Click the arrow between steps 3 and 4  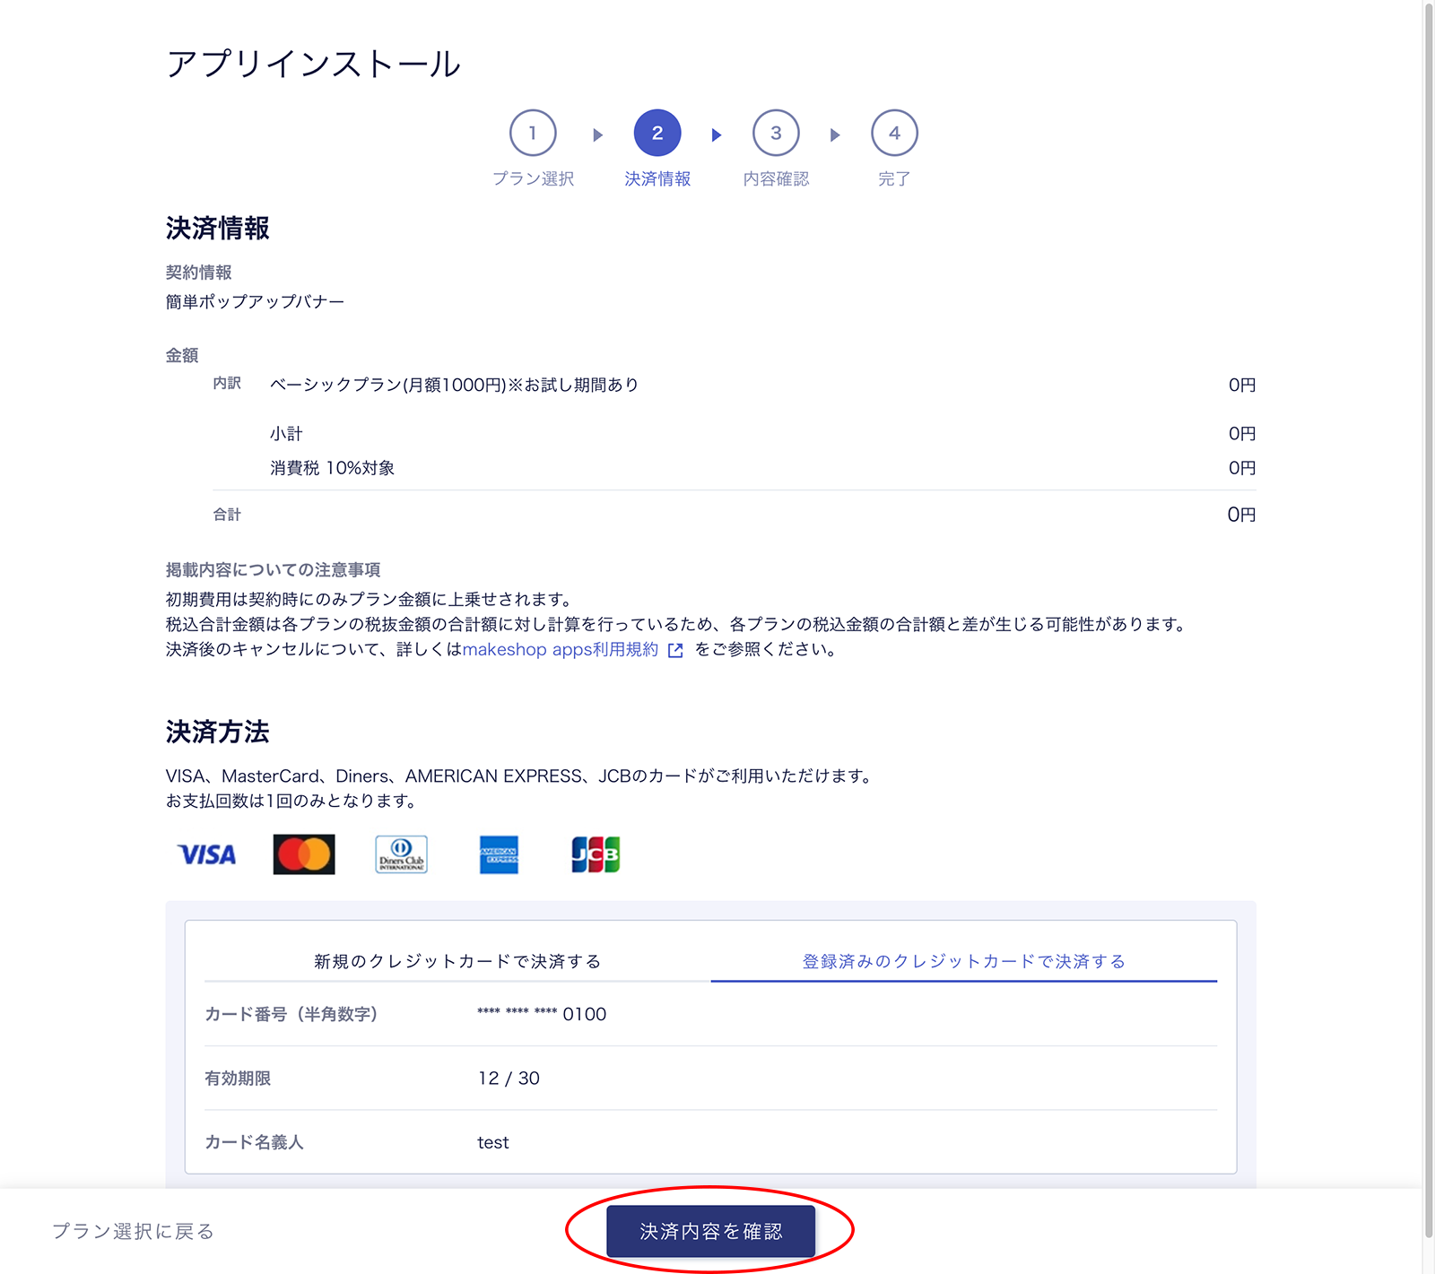pos(835,135)
